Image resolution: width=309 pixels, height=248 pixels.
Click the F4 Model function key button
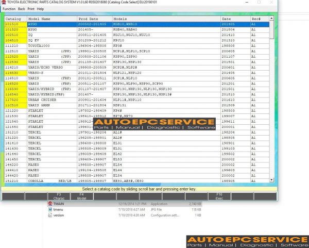81,196
